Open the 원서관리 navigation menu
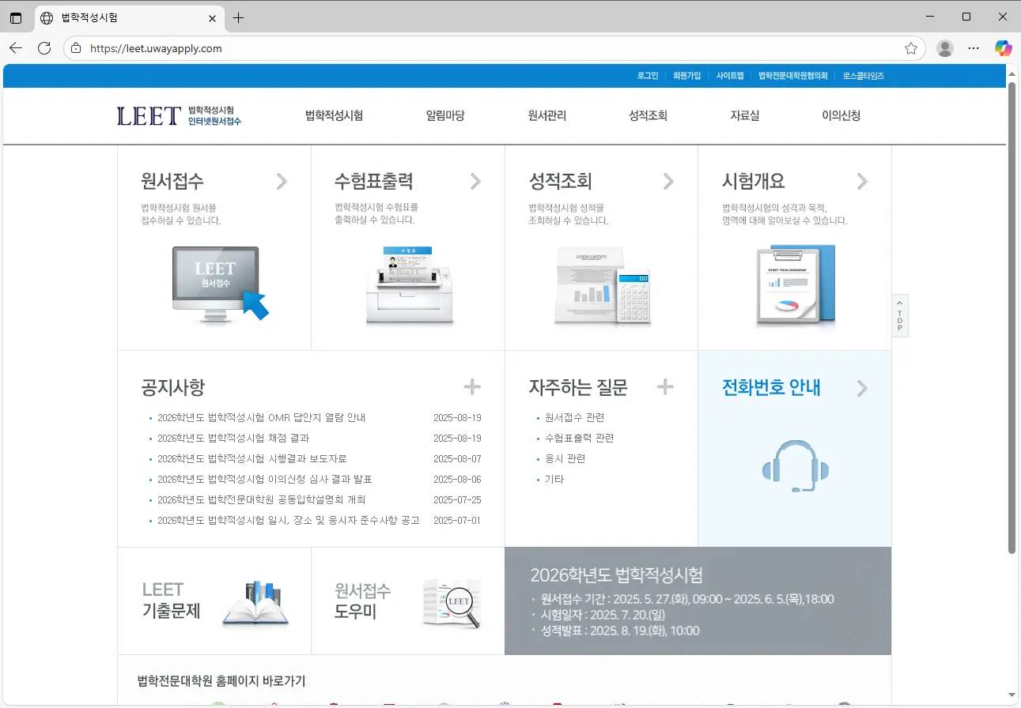Viewport: 1021px width, 708px height. [x=547, y=115]
